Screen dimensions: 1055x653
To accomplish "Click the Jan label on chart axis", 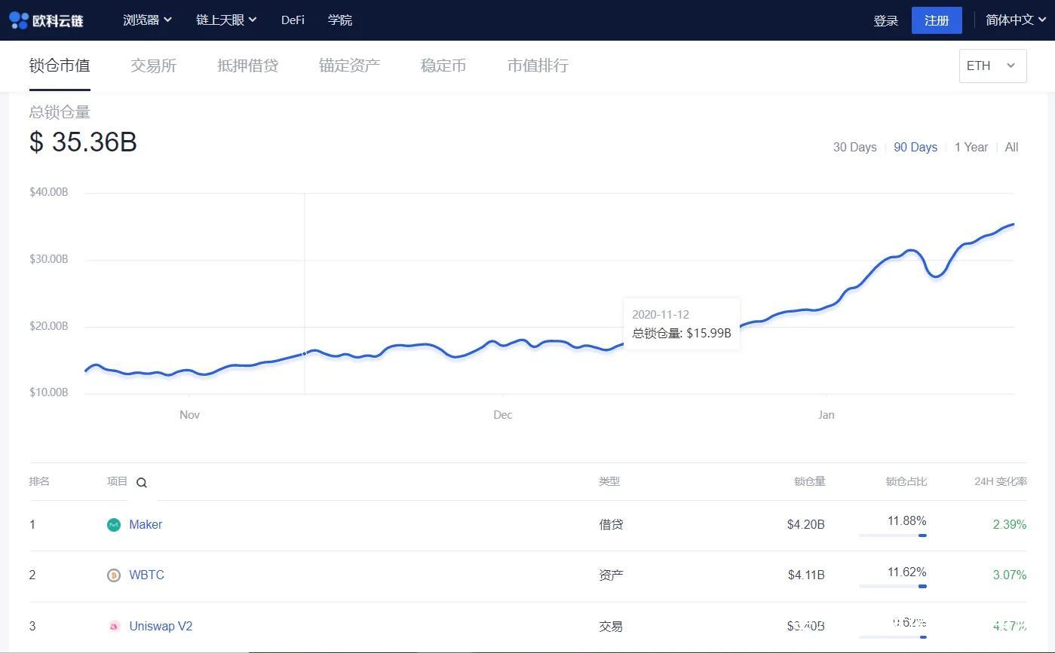I will 827,415.
